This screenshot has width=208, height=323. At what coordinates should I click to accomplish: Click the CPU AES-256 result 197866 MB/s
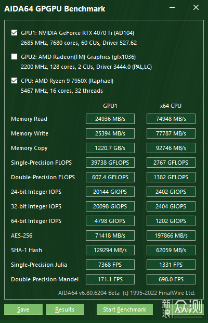point(171,235)
